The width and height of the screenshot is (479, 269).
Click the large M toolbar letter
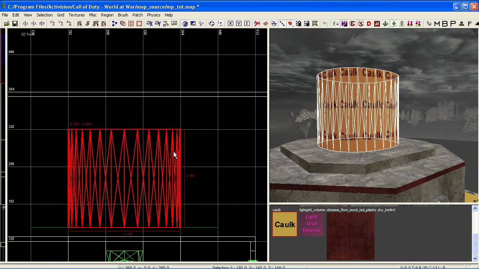click(x=437, y=24)
